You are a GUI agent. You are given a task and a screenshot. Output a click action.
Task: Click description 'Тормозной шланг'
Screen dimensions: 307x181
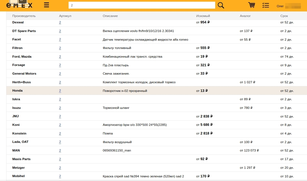pyautogui.click(x=116, y=108)
